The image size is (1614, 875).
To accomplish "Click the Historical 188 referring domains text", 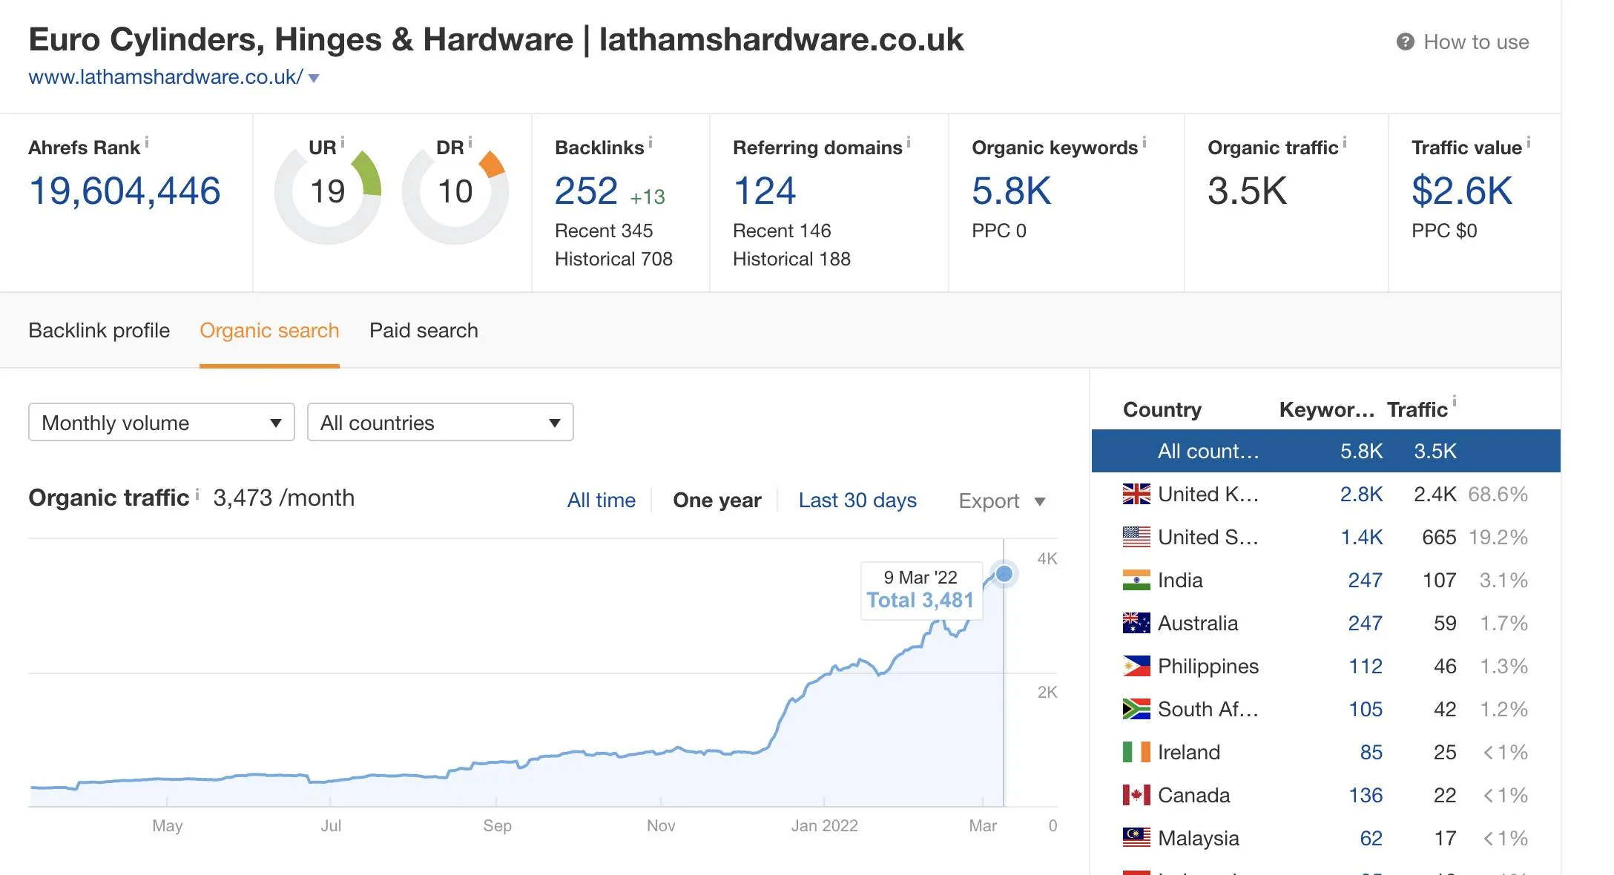I will 791,259.
